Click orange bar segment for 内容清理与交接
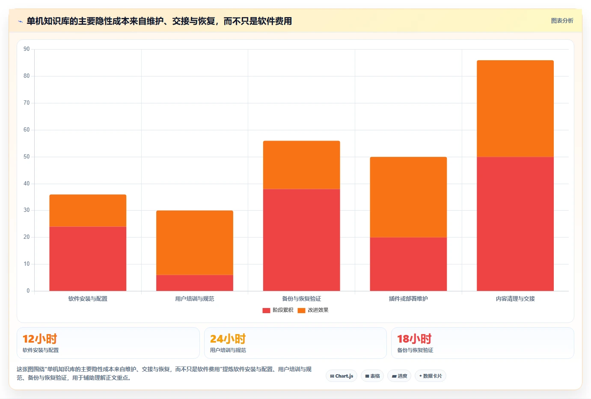This screenshot has width=591, height=399. 515,109
